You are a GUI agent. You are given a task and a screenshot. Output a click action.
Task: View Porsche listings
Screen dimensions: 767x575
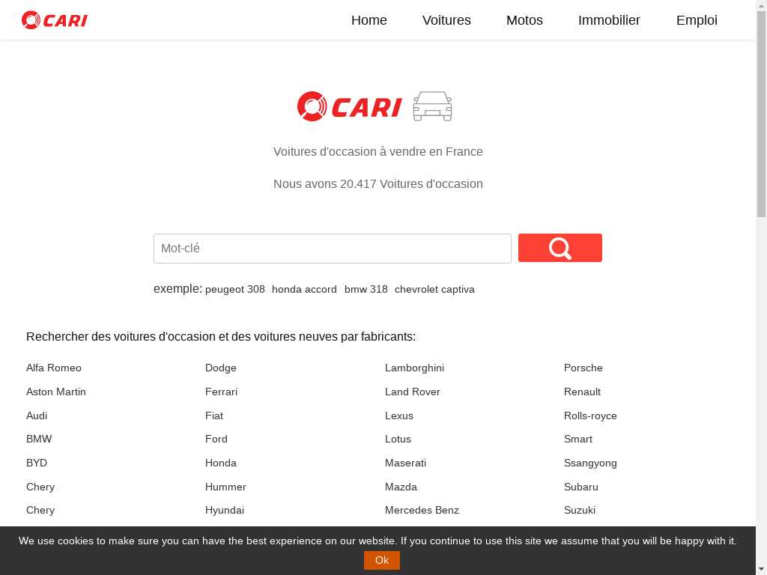coord(583,368)
